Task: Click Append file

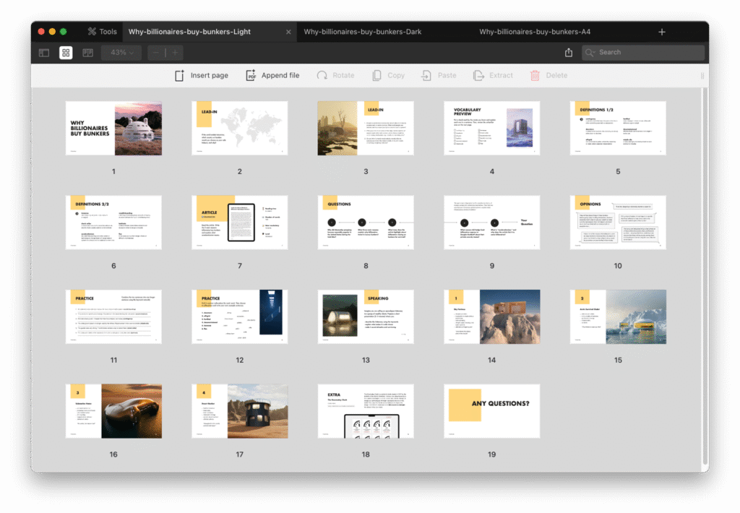Action: (272, 75)
